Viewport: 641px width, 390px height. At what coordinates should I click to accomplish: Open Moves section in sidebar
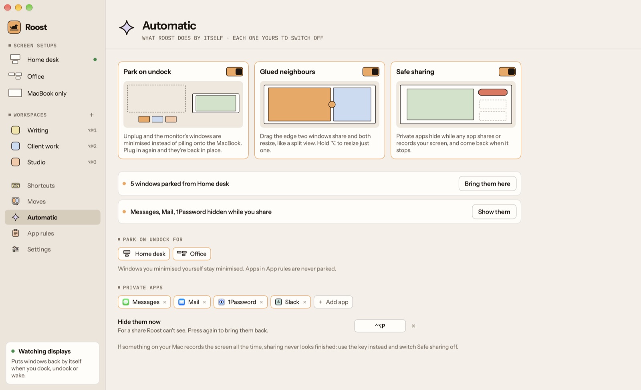coord(52,201)
